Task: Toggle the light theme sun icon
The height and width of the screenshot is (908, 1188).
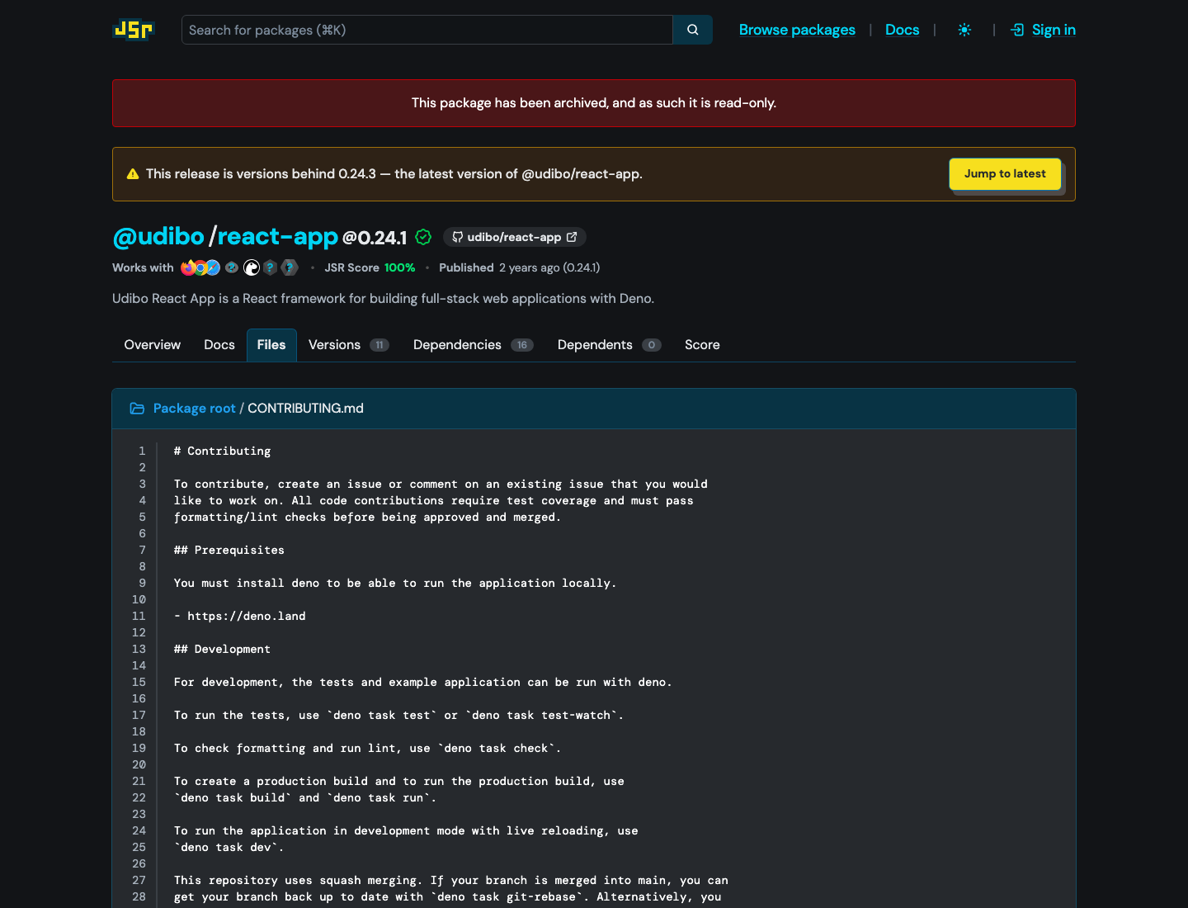Action: 964,30
